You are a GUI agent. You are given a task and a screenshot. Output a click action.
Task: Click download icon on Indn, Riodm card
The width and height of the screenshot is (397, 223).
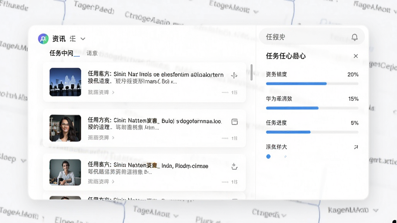(x=235, y=166)
